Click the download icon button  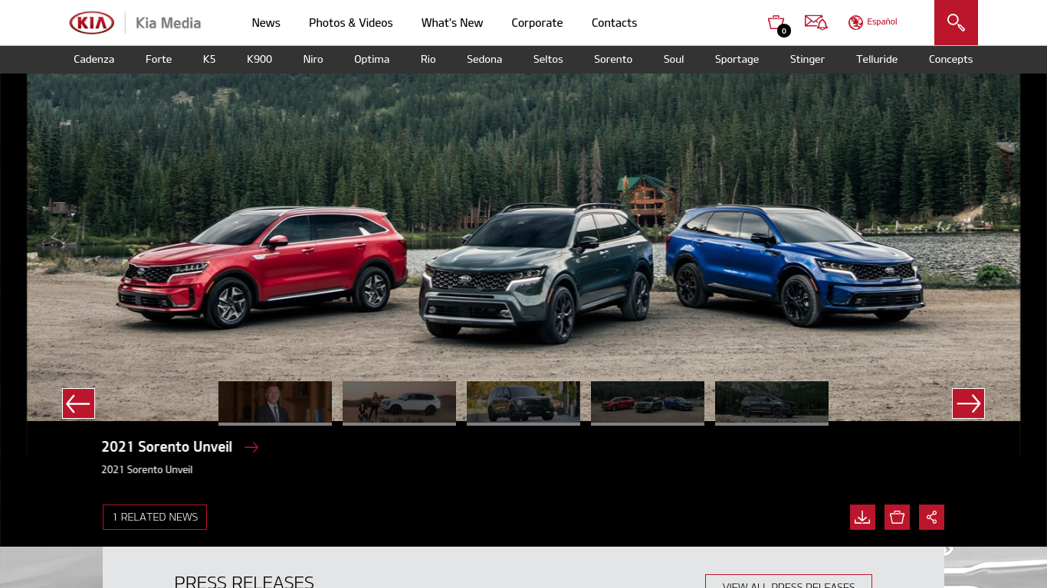click(x=862, y=517)
